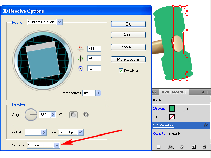Image resolution: width=211 pixels, height=158 pixels.
Task: Open the Perspective slider arrow
Action: [x=98, y=93]
